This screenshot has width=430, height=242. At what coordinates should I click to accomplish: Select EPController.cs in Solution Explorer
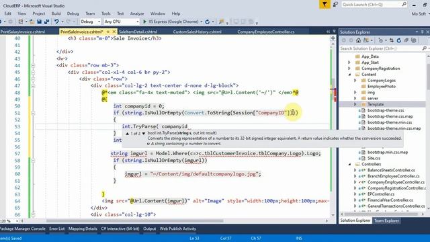(x=381, y=194)
